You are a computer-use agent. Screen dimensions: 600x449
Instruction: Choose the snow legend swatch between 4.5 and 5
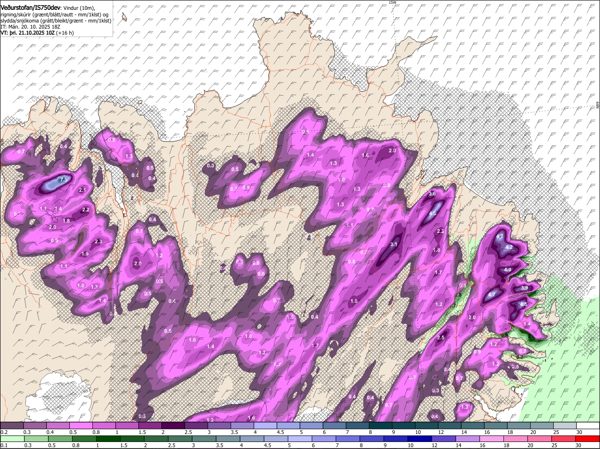click(288, 426)
